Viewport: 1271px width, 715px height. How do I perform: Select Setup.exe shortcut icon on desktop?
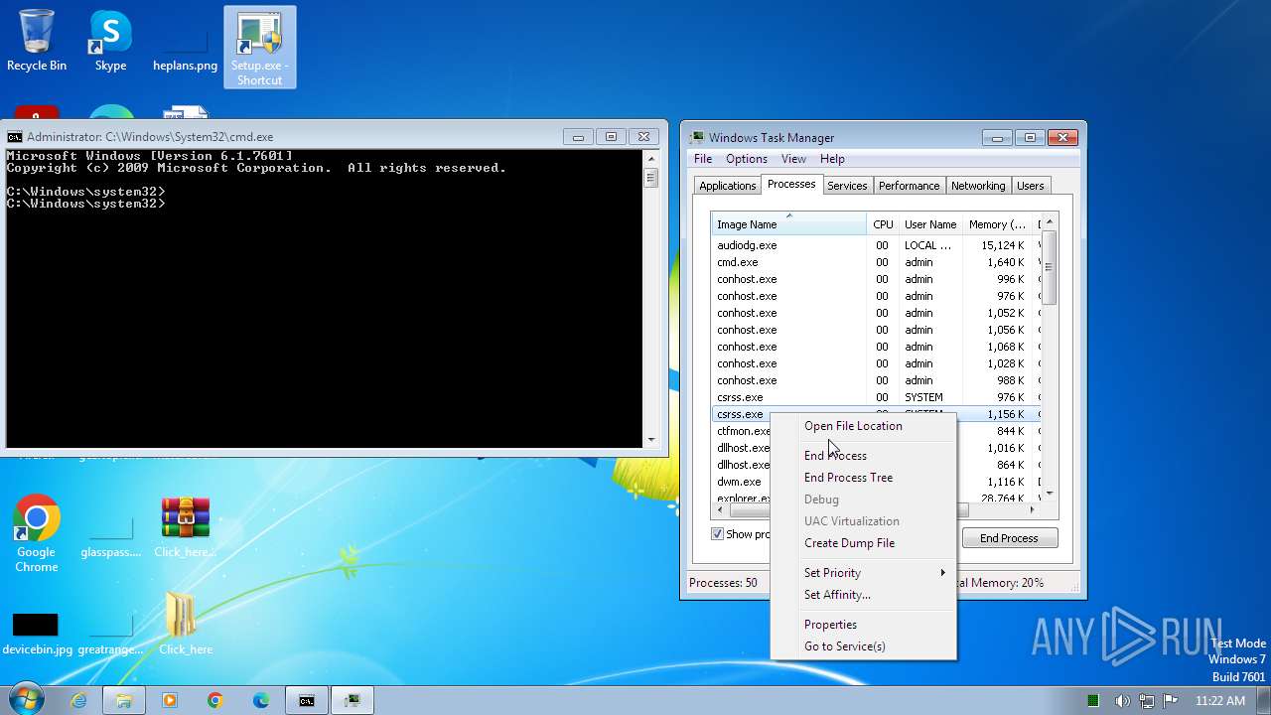pos(259,48)
